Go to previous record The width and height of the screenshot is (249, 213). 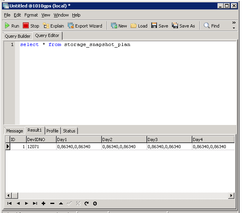pyautogui.click(x=18, y=203)
